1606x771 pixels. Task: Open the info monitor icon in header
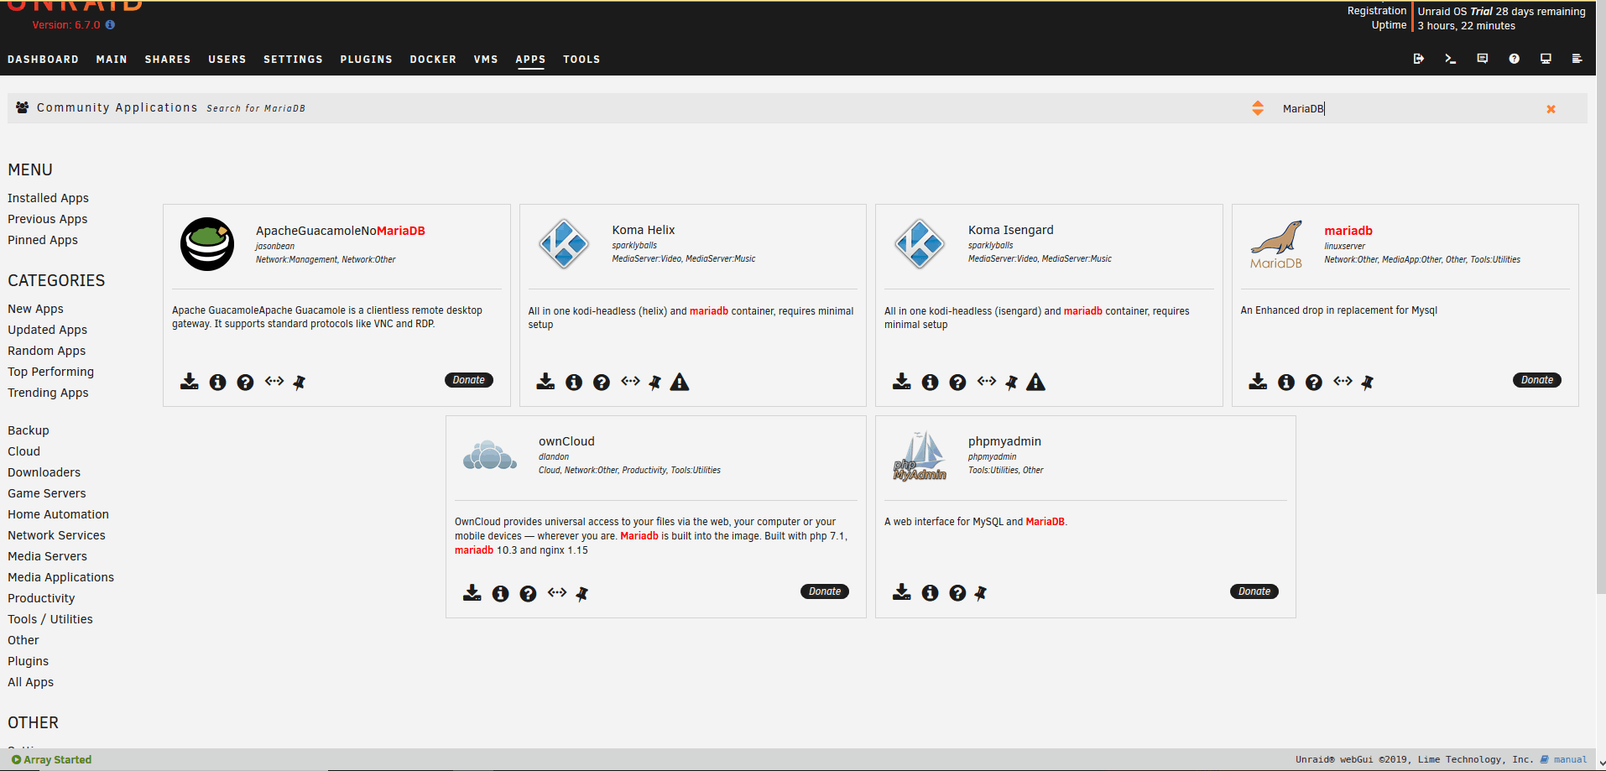click(x=1546, y=59)
